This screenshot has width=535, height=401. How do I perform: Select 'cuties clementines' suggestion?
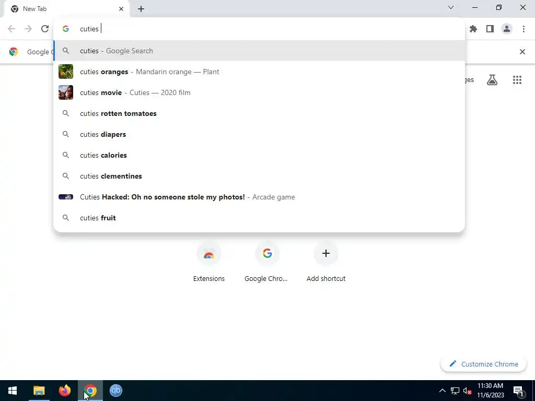[x=259, y=176]
